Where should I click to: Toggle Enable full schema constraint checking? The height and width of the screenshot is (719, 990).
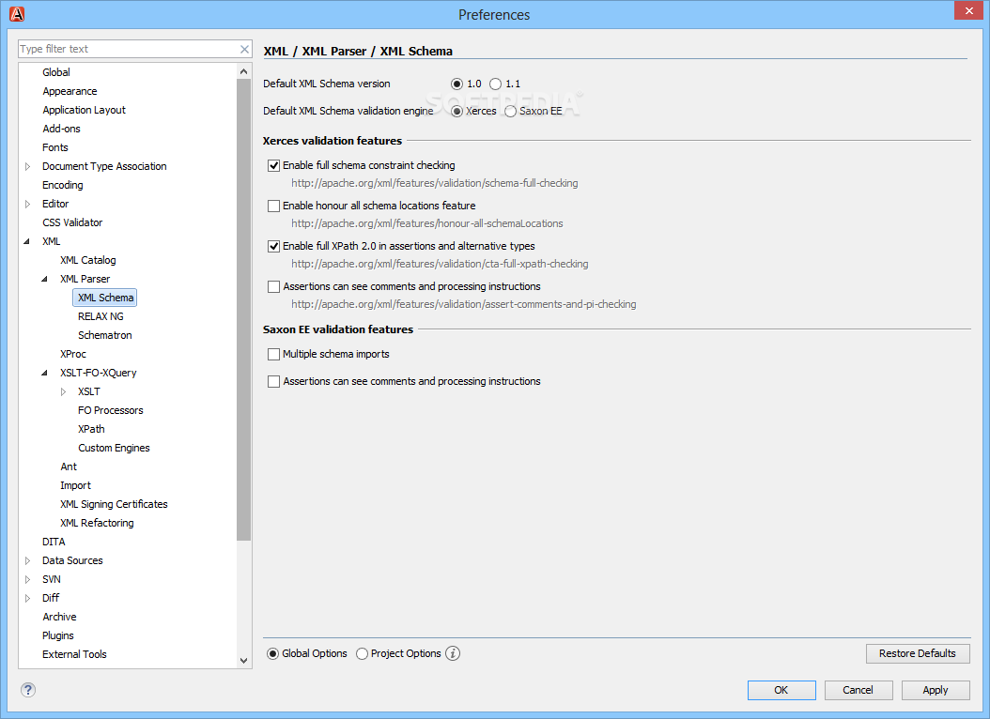pyautogui.click(x=273, y=166)
